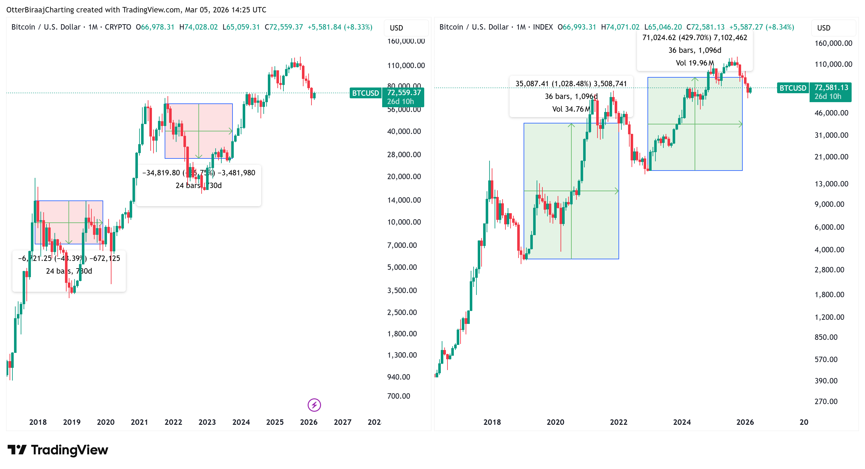Click the BTCUSD tag on the right chart
Image resolution: width=865 pixels, height=469 pixels.
[x=792, y=88]
